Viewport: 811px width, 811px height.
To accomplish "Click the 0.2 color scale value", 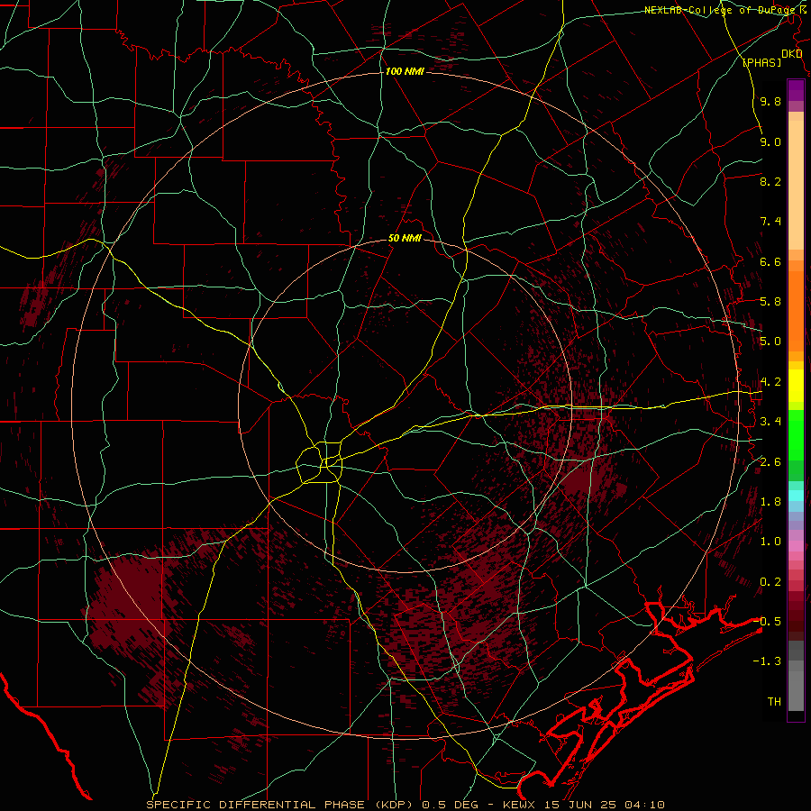I will [x=770, y=582].
